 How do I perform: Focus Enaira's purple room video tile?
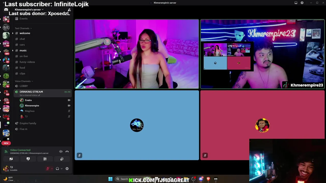point(137,54)
